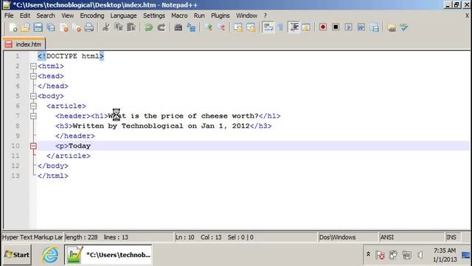The height and width of the screenshot is (266, 472).
Task: Open Find with the binoculars icon
Action: [178, 27]
